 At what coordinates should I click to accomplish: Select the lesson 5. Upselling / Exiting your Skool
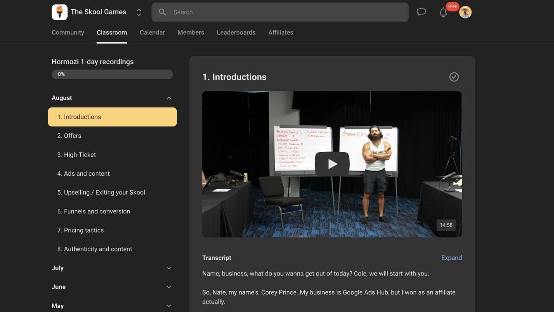pyautogui.click(x=102, y=192)
